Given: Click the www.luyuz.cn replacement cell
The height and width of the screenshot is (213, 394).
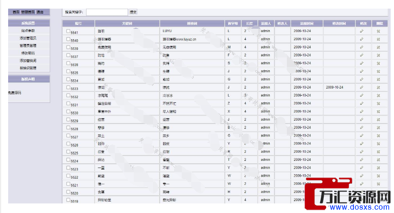Looking at the screenshot, I should (x=179, y=39).
